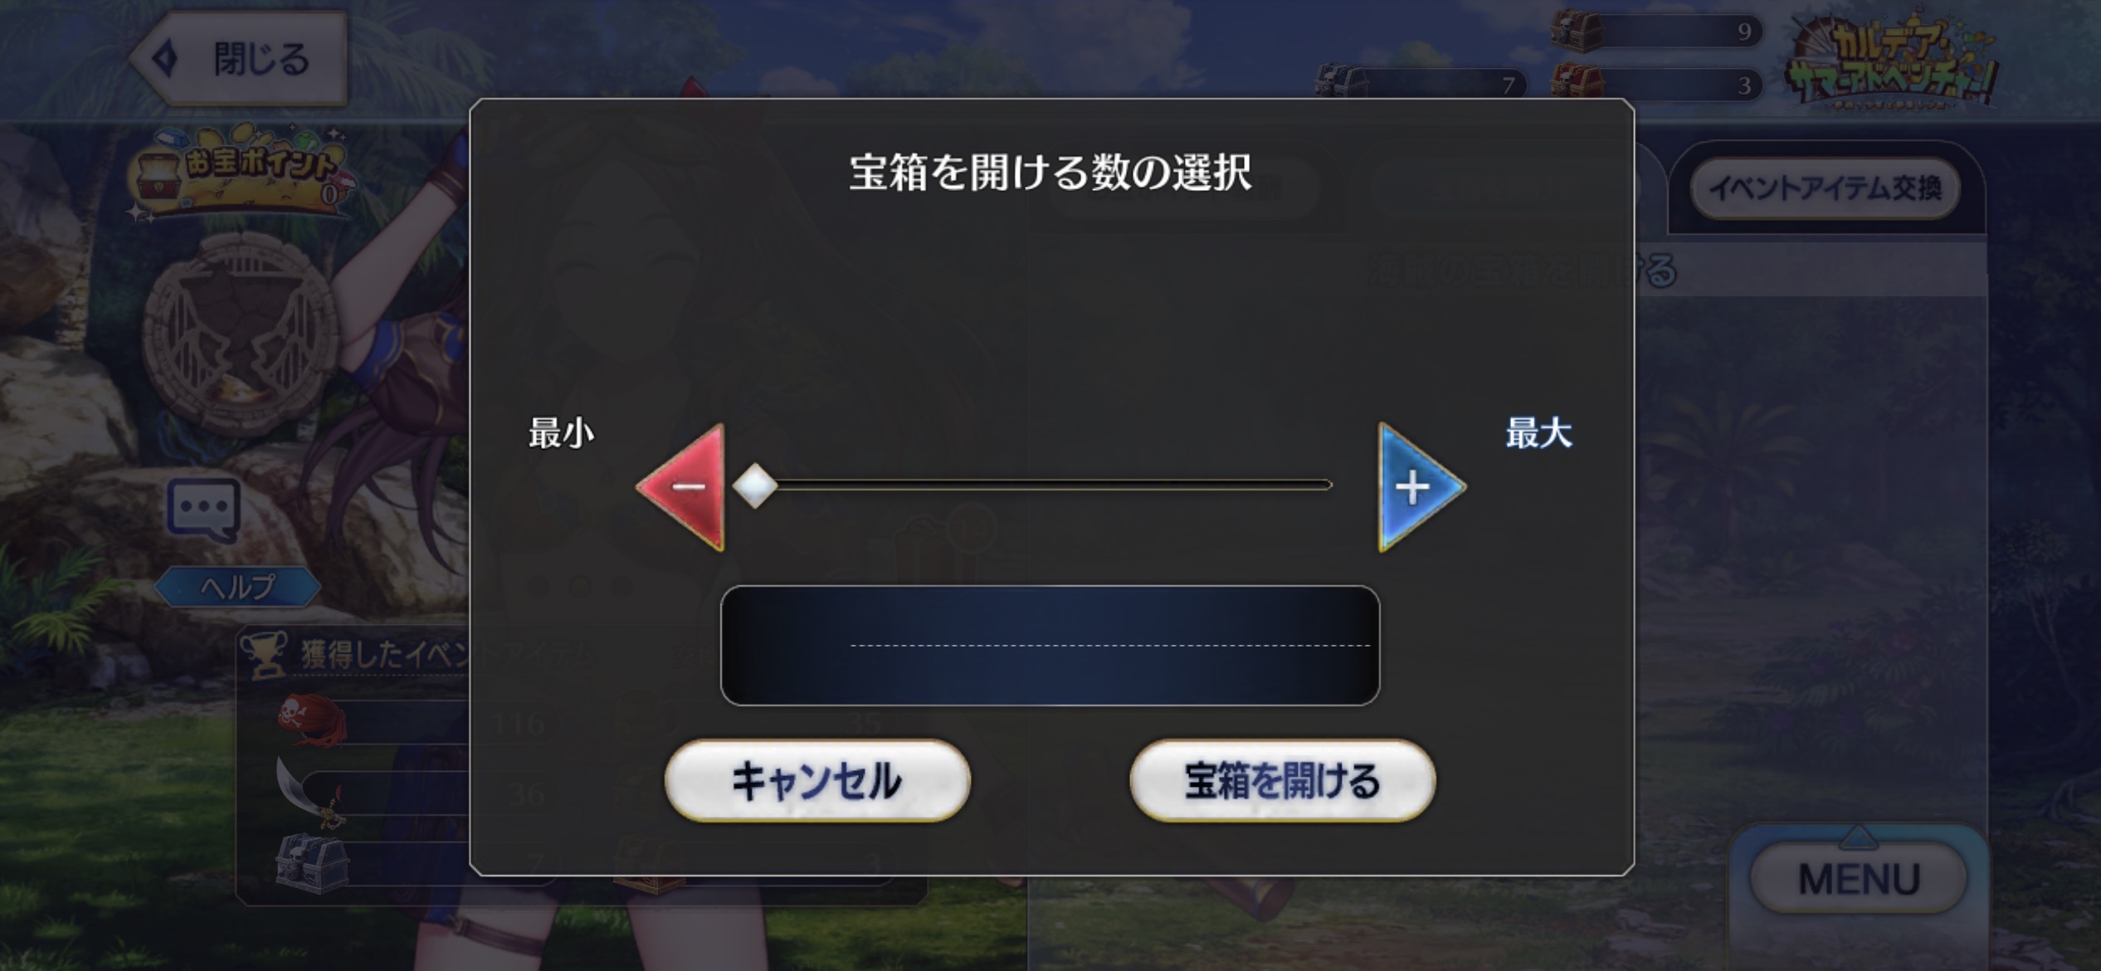Tap the gold treasure chest counter showing 9
The image size is (2101, 971).
point(1655,32)
